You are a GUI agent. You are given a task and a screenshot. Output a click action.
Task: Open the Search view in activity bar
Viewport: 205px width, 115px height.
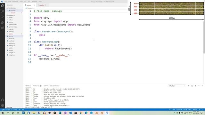[x=3, y=11]
